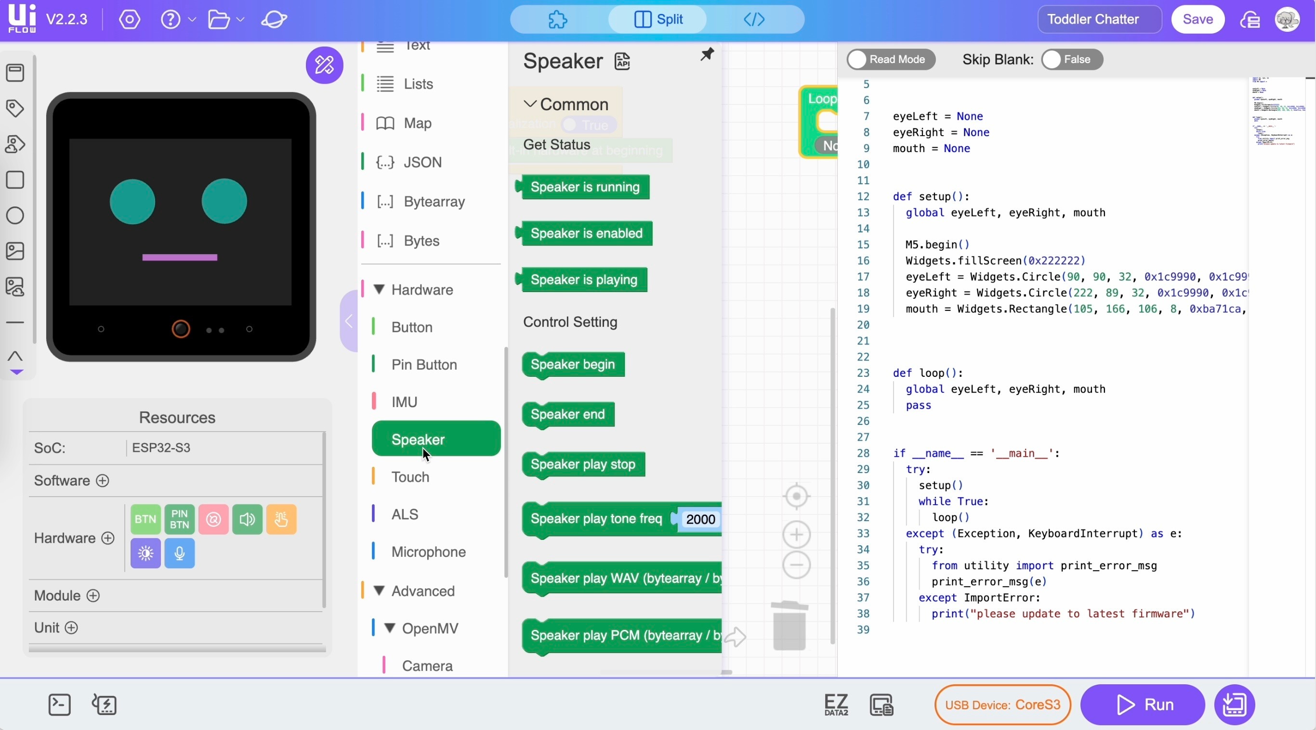Open the terminal icon in bottom bar
The height and width of the screenshot is (730, 1316).
59,705
